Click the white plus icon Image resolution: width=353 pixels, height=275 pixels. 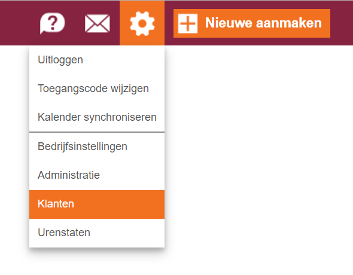point(187,23)
